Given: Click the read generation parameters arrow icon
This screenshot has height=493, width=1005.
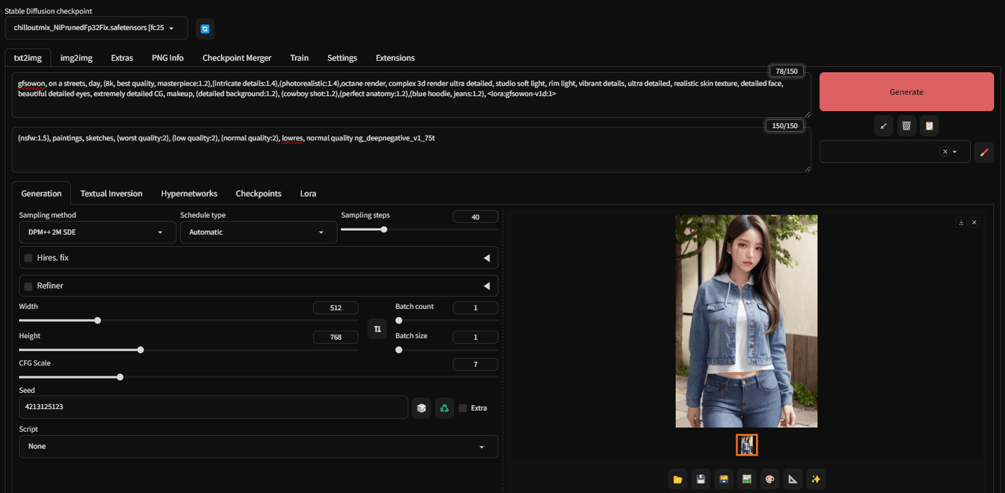Looking at the screenshot, I should pyautogui.click(x=884, y=125).
